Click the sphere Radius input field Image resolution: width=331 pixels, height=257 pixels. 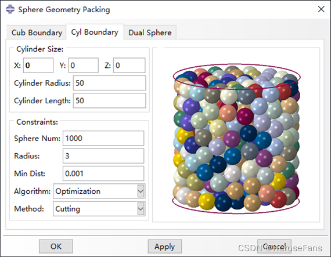(x=103, y=156)
